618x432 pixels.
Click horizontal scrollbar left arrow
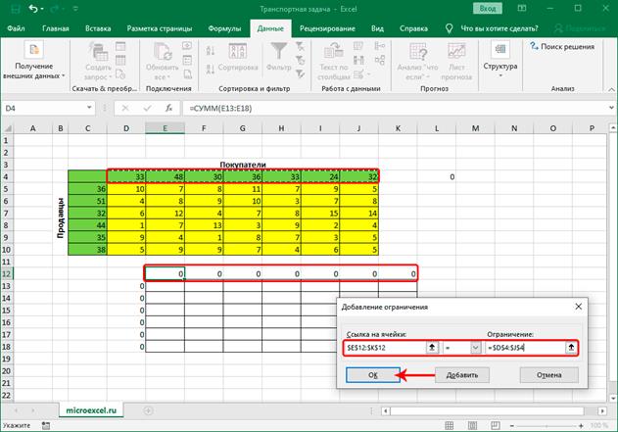386,410
